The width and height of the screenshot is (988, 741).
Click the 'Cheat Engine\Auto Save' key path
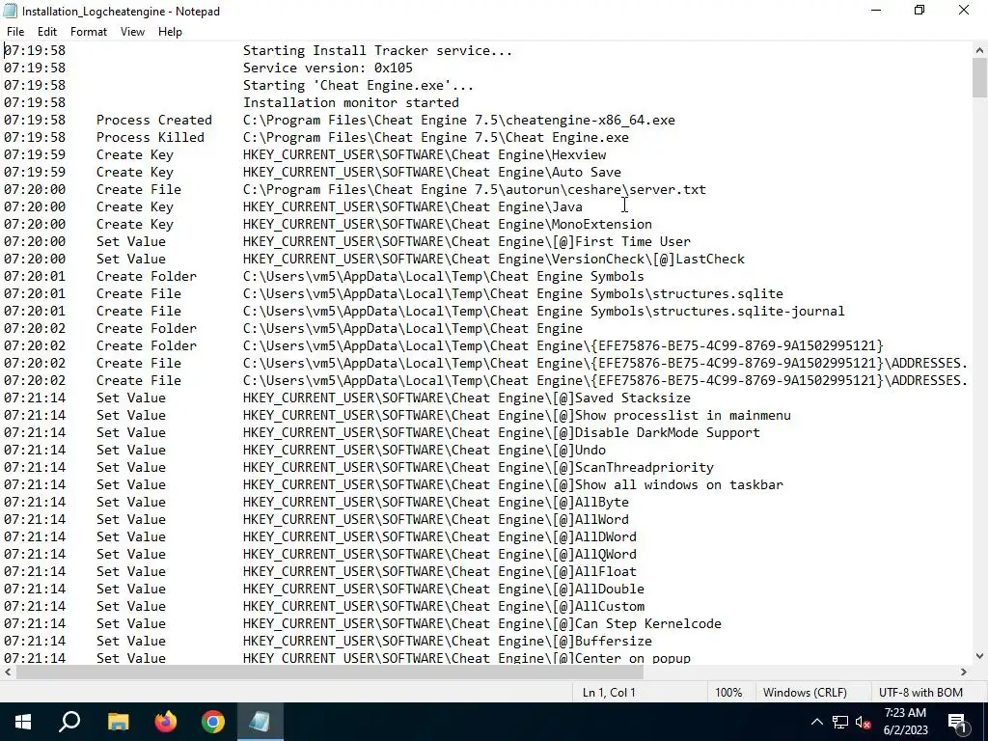[x=431, y=172]
